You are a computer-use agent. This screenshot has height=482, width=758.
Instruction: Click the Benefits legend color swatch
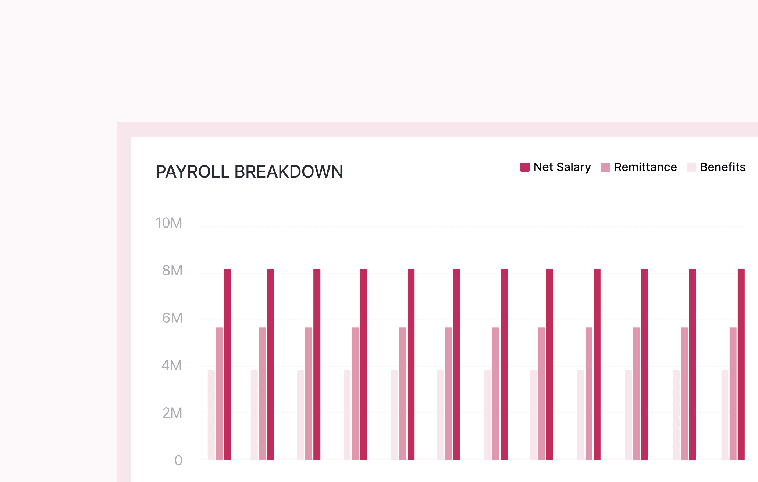point(691,167)
